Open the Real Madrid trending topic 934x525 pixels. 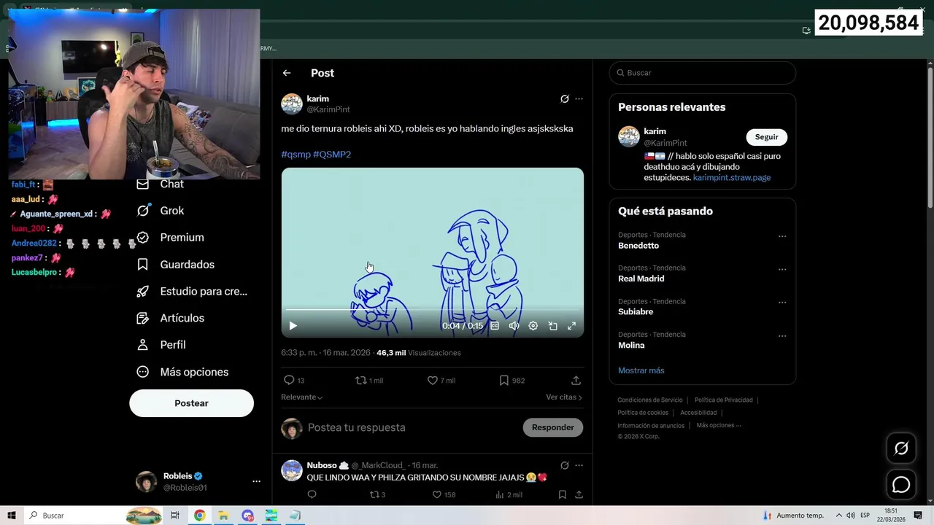(641, 279)
